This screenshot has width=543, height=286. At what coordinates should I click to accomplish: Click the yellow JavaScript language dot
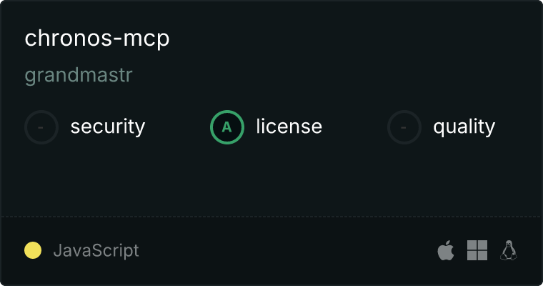click(x=33, y=250)
